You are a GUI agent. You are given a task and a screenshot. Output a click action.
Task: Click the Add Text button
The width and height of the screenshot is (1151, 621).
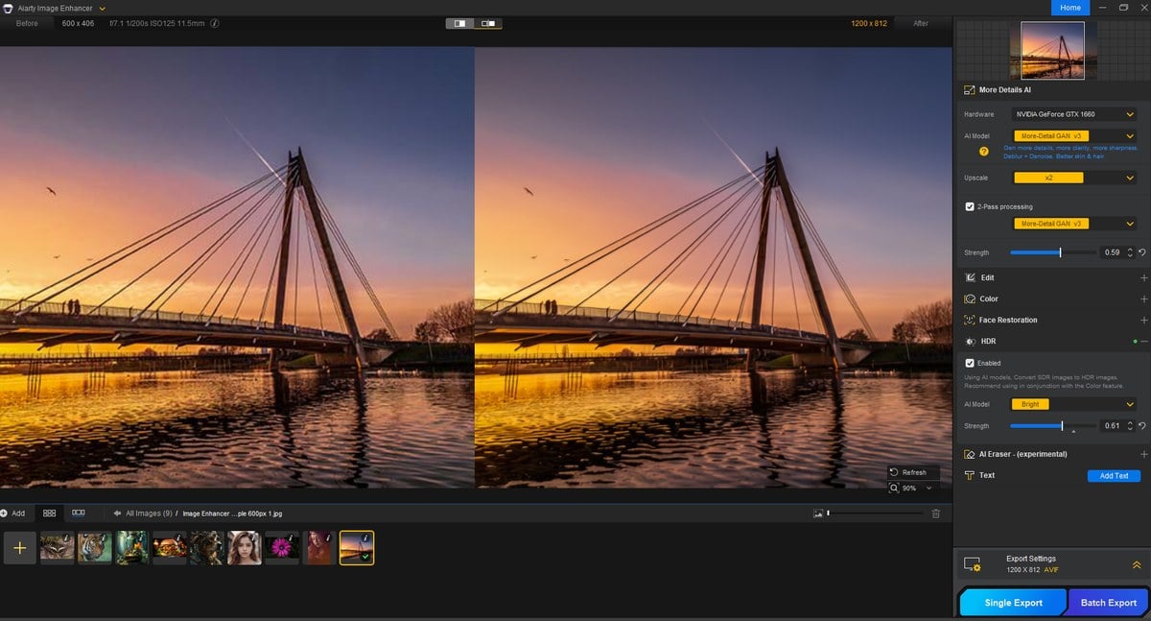1114,476
